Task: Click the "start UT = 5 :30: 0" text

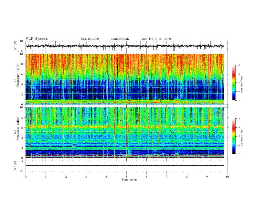Action: 156,39
